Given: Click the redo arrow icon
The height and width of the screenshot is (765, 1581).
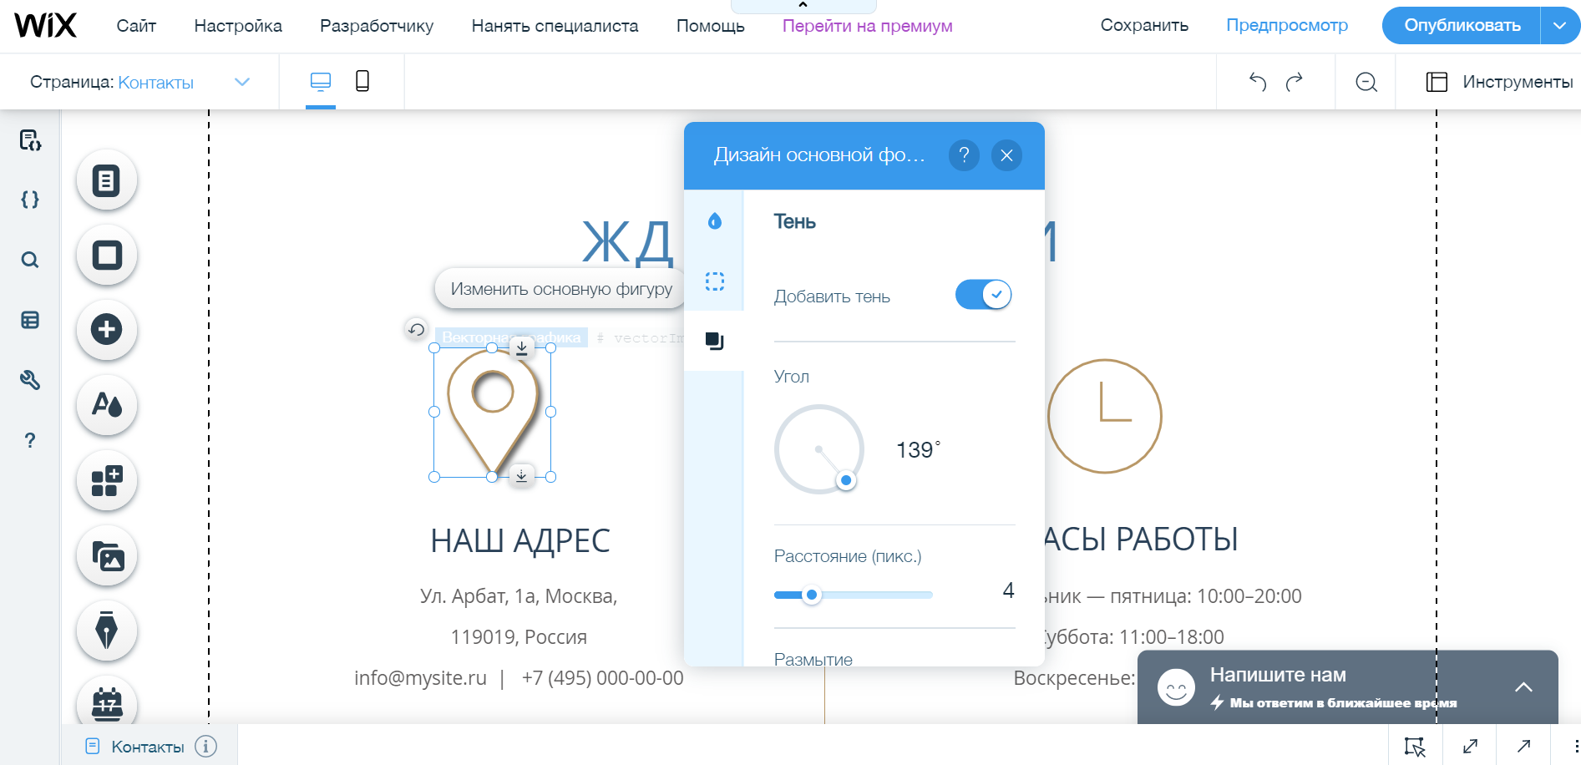Looking at the screenshot, I should tap(1295, 82).
